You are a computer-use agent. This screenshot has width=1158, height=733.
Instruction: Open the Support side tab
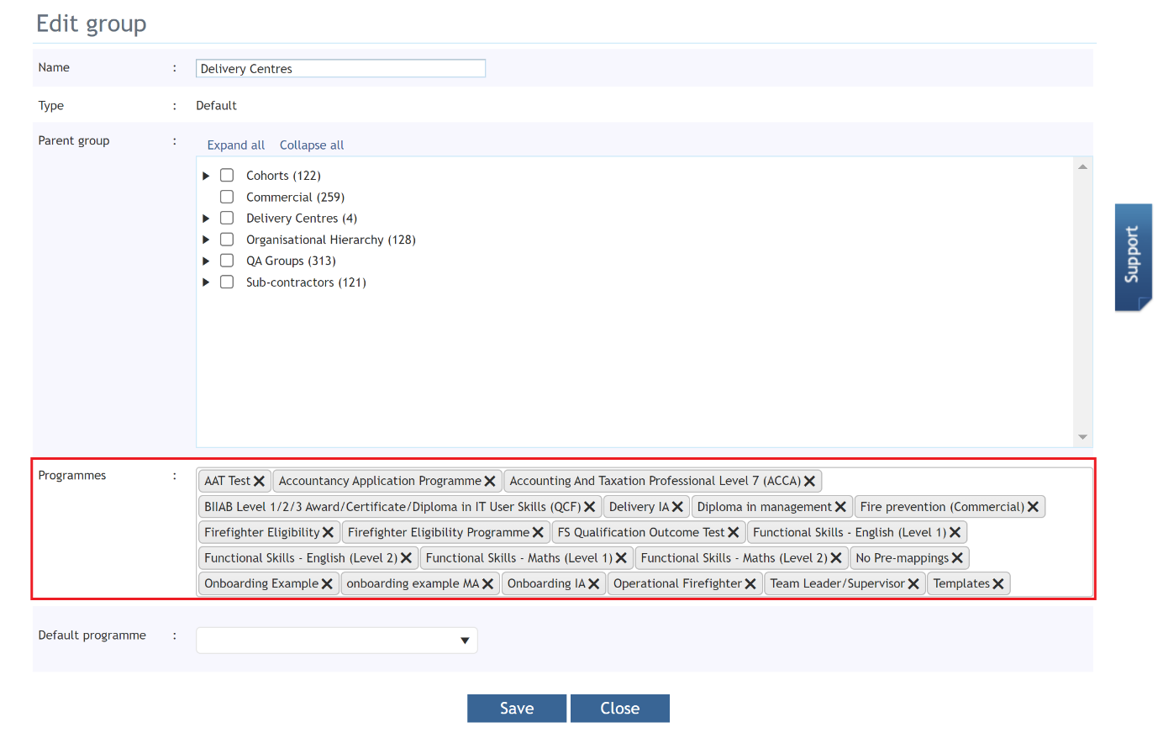point(1133,257)
